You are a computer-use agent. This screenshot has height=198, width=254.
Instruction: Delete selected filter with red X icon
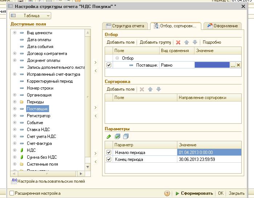[178, 43]
